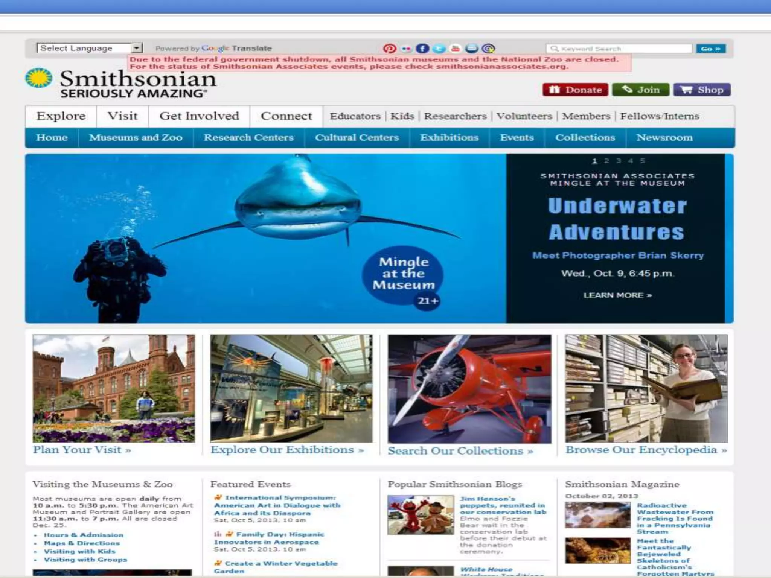Select carousel slide 2 indicator
Viewport: 771px width, 578px height.
tap(606, 161)
